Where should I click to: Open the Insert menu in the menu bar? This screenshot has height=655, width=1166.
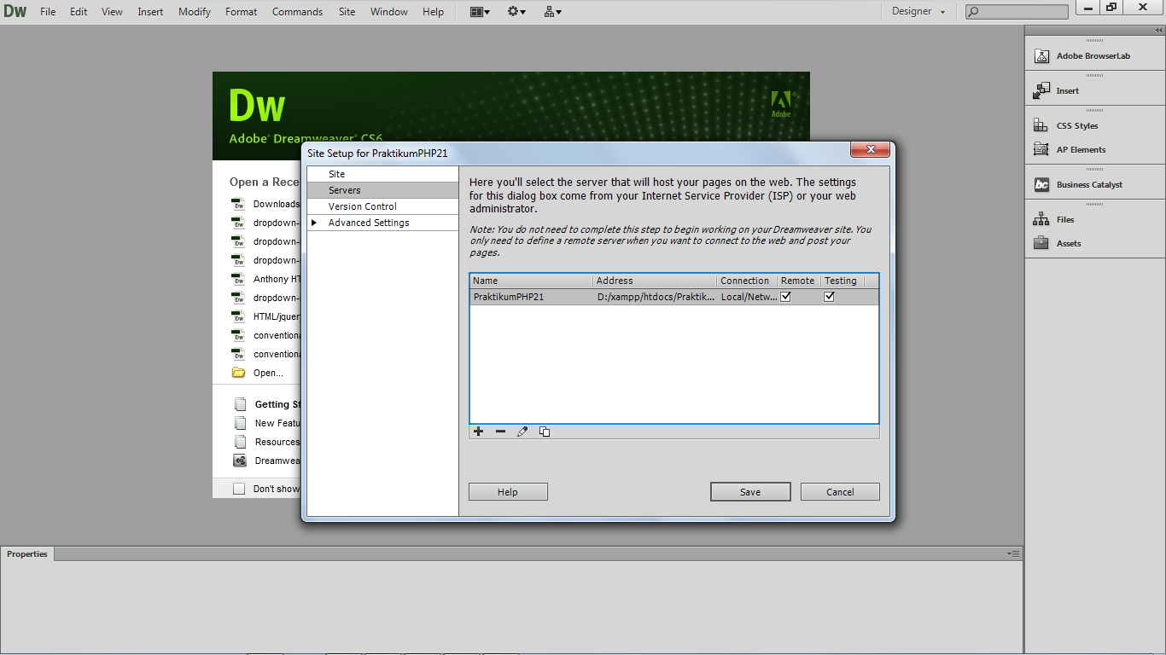[x=150, y=12]
